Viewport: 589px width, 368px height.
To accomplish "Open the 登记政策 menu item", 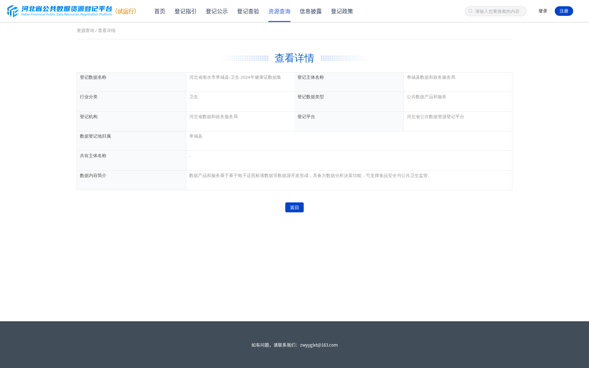I will pos(342,11).
